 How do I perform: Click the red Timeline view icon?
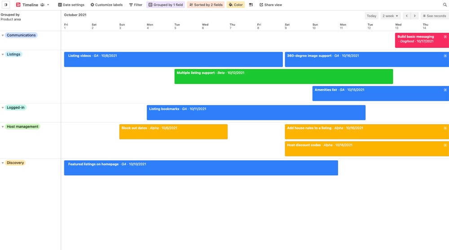point(18,4)
